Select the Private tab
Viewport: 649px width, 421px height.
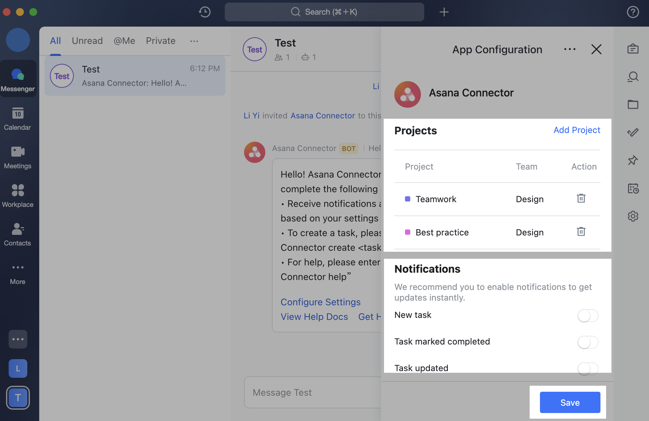coord(161,41)
